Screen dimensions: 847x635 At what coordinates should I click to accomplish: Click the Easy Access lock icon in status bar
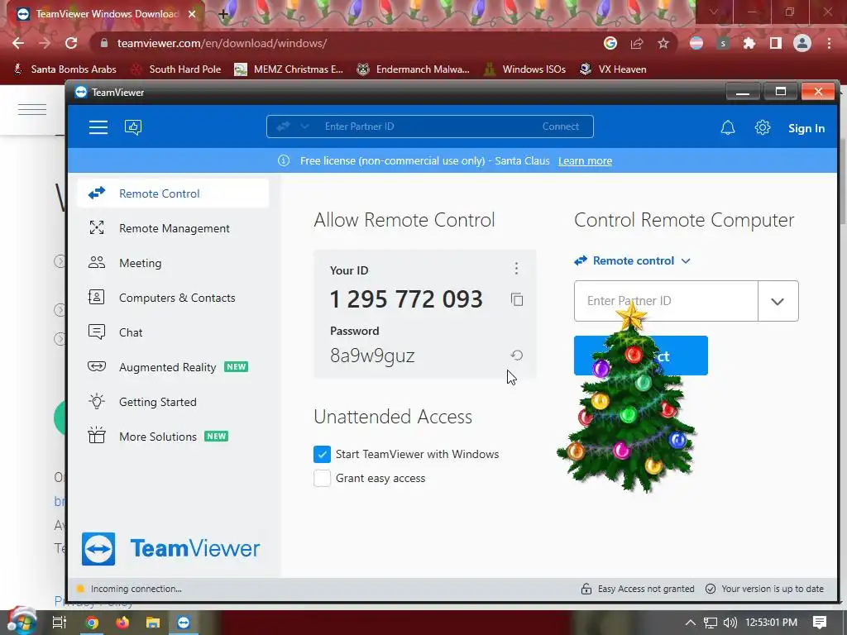586,589
